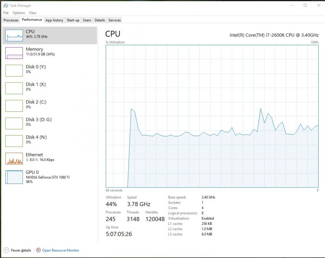The width and height of the screenshot is (325, 258).
Task: Open the Disk 1 (X:) graph thumbnail
Action: [14, 88]
